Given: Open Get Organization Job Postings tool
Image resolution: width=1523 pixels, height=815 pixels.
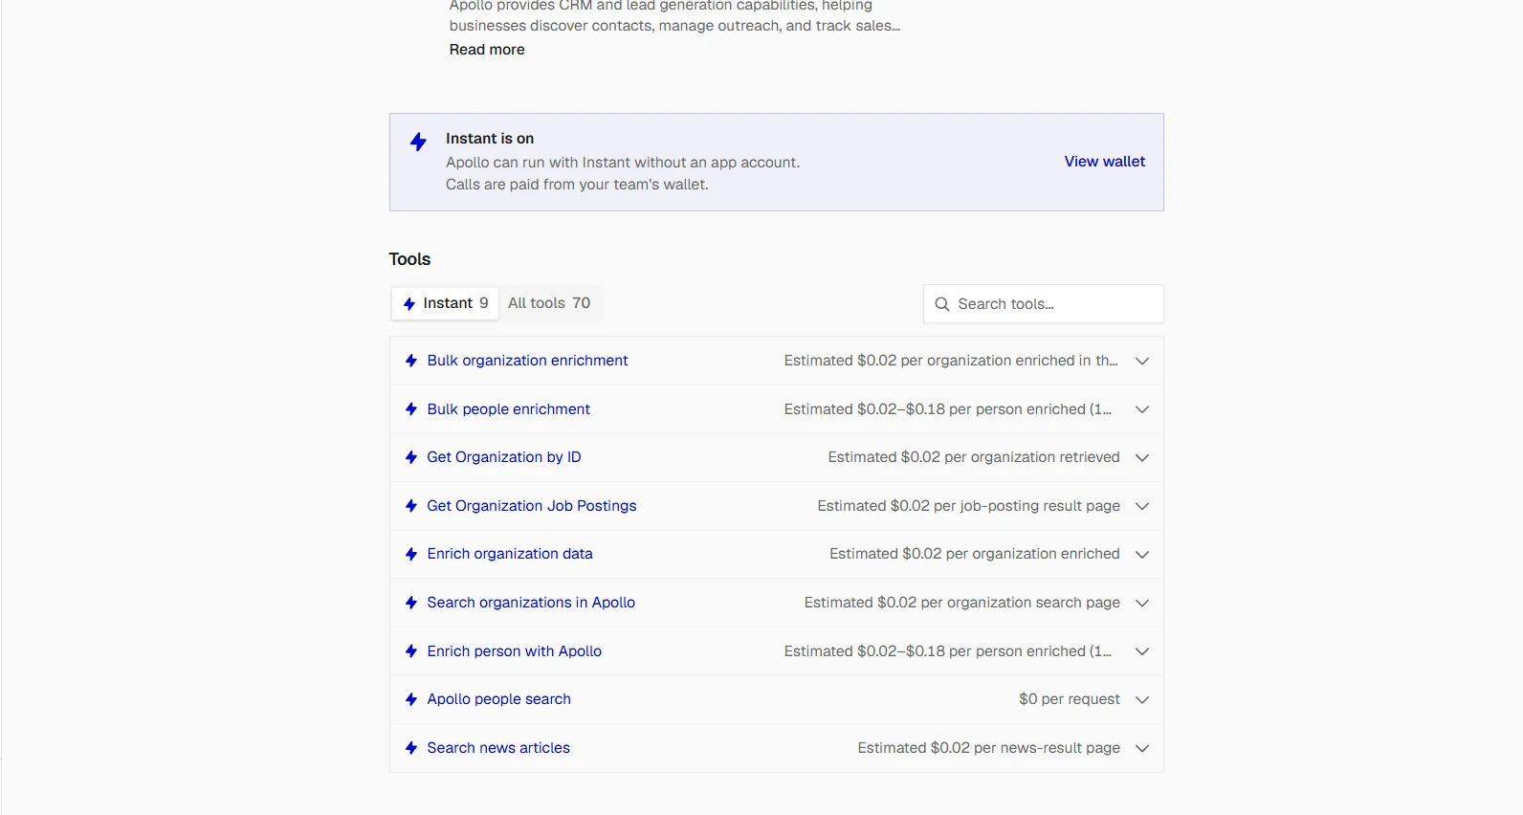Looking at the screenshot, I should [x=532, y=506].
